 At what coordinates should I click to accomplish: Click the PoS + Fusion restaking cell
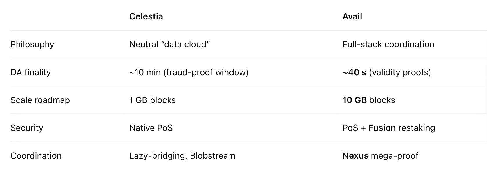[x=389, y=128]
